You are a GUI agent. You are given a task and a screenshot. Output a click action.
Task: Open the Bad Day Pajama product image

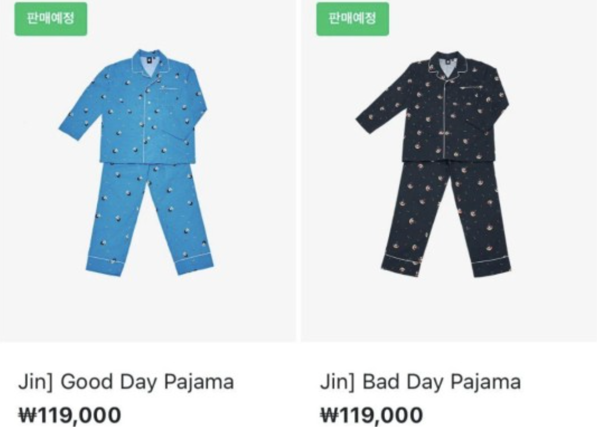449,171
